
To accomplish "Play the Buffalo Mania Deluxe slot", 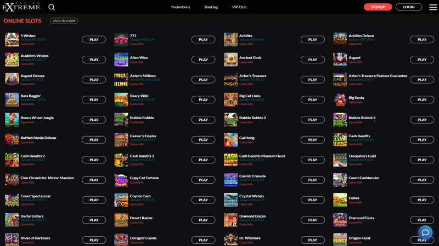I will (94, 140).
